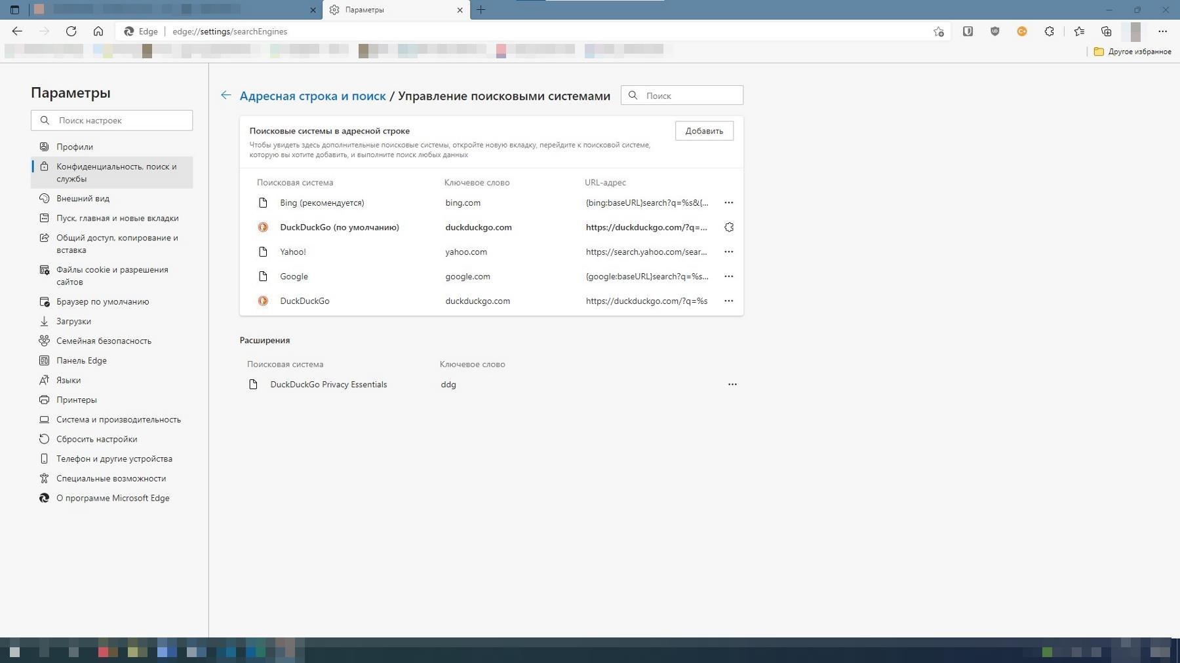This screenshot has width=1180, height=663.
Task: Open Система и производительность section
Action: click(x=112, y=419)
